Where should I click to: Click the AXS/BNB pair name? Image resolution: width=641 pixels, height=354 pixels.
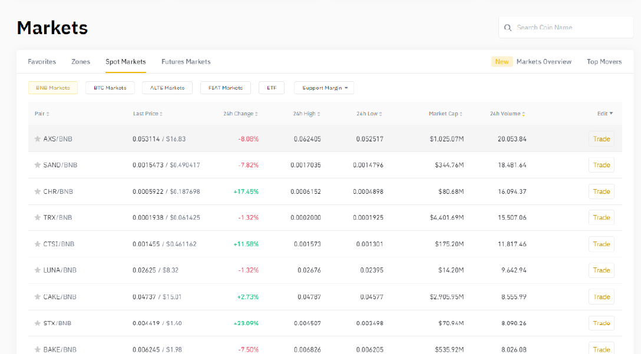(58, 139)
